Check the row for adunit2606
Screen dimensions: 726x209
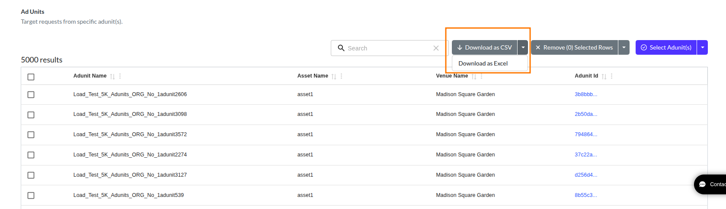pyautogui.click(x=31, y=94)
